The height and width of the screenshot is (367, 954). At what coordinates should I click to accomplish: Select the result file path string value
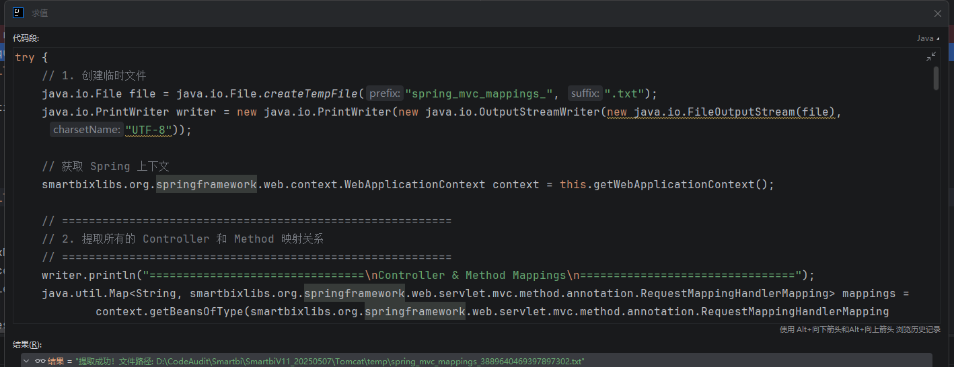[x=330, y=361]
